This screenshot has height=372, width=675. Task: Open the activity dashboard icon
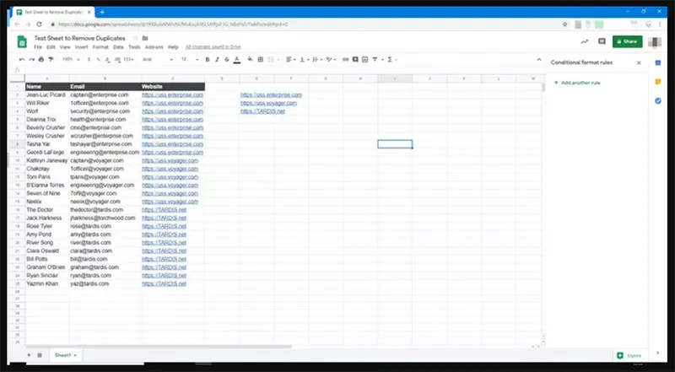coord(584,42)
